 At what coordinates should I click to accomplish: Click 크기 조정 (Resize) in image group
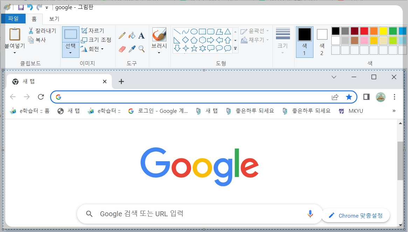96,40
